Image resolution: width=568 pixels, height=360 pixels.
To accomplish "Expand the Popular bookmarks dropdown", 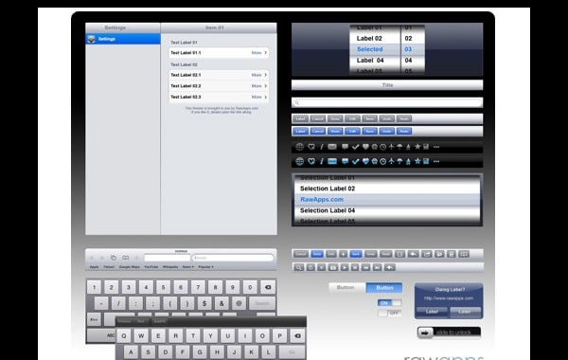I will click(205, 267).
